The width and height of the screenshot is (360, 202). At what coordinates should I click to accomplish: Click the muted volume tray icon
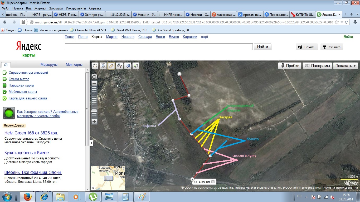332,197
